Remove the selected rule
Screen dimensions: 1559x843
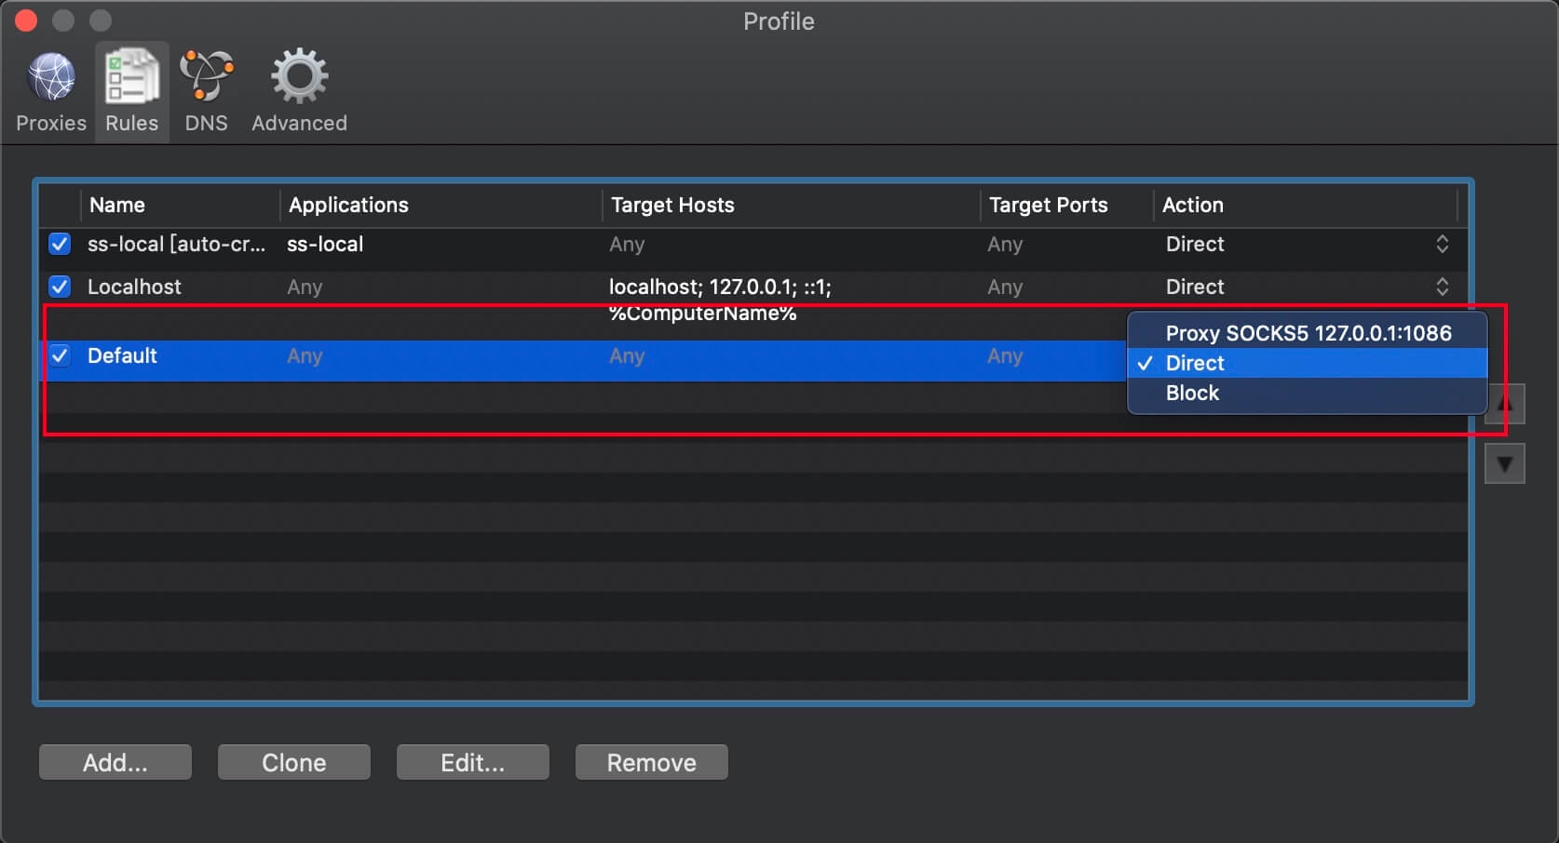click(651, 762)
